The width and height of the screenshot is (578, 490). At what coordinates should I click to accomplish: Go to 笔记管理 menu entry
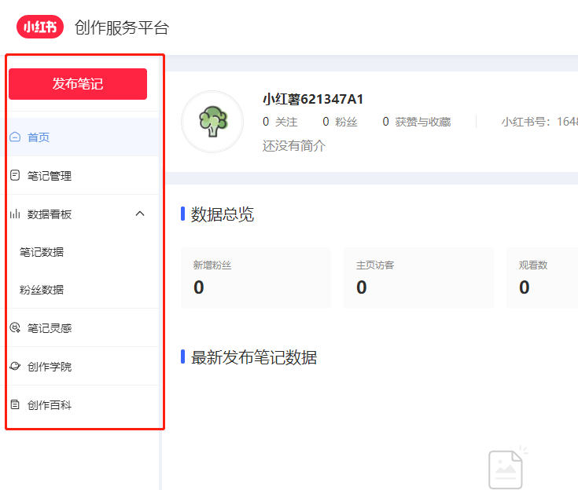pyautogui.click(x=50, y=176)
